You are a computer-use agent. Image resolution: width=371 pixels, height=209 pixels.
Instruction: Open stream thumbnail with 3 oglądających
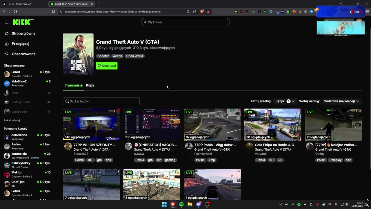pyautogui.click(x=152, y=184)
